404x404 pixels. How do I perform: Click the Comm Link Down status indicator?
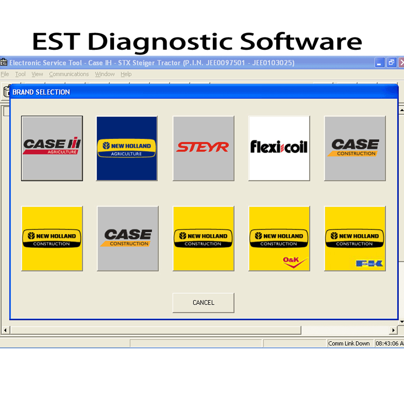[350, 343]
